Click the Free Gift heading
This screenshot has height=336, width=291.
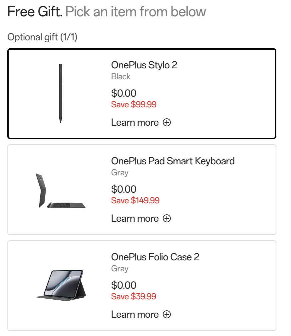click(35, 12)
